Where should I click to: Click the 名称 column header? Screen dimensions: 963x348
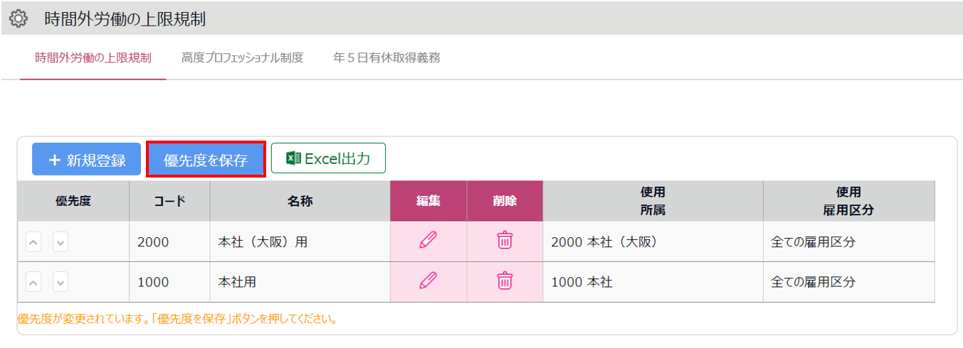point(300,201)
